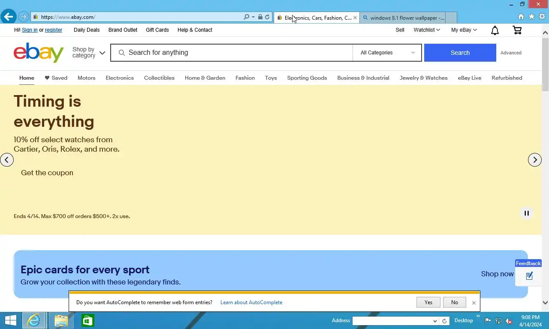Click the register link
Screen dimensions: 549x329
click(54, 30)
